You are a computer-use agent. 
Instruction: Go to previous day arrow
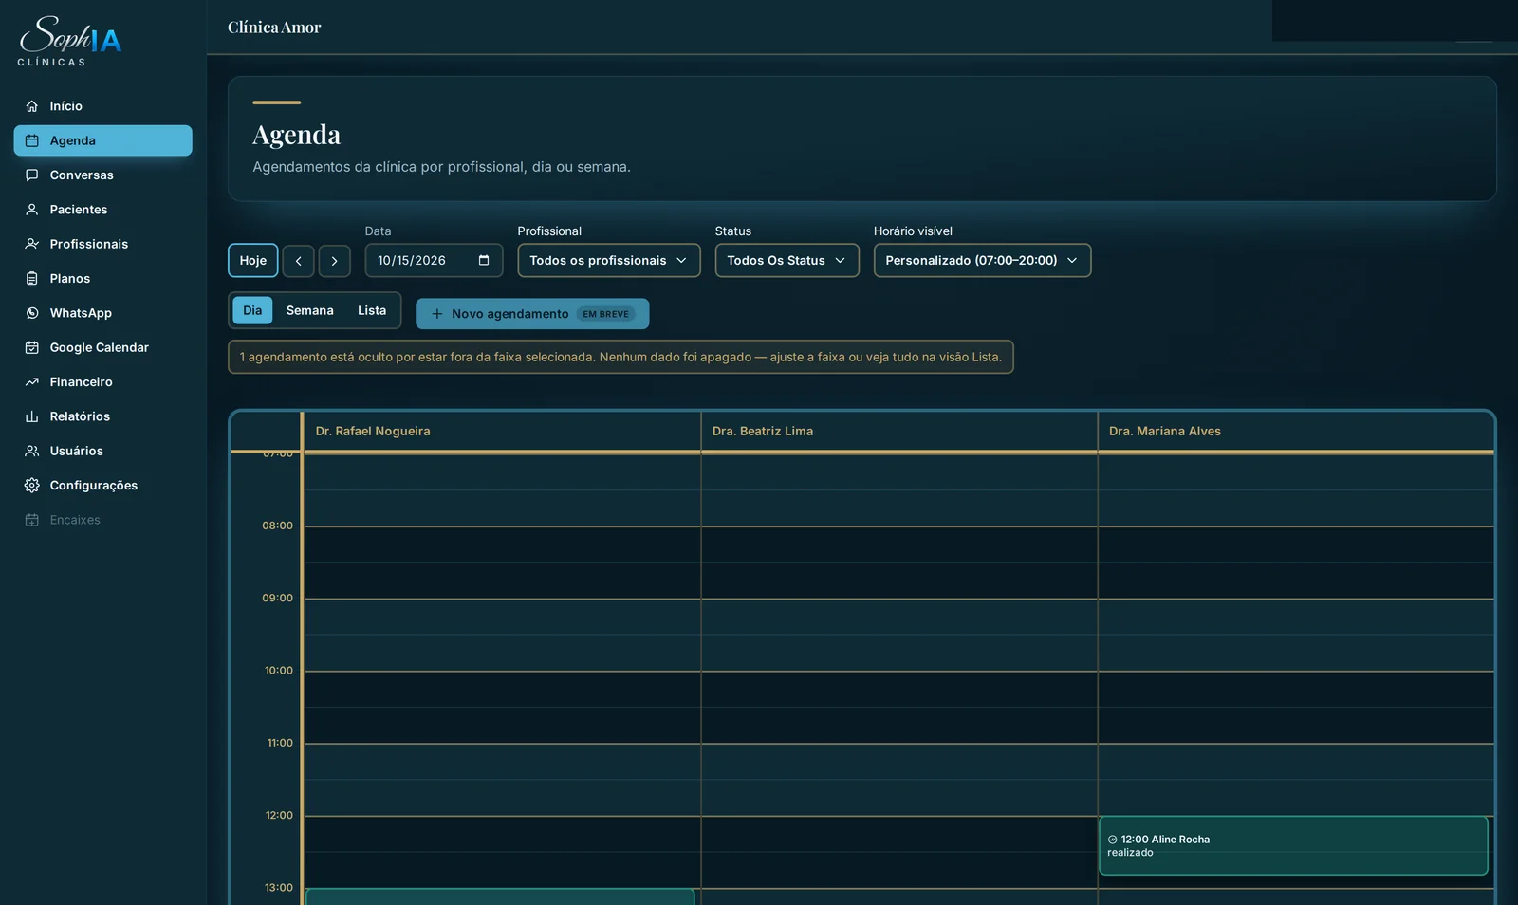click(x=299, y=261)
